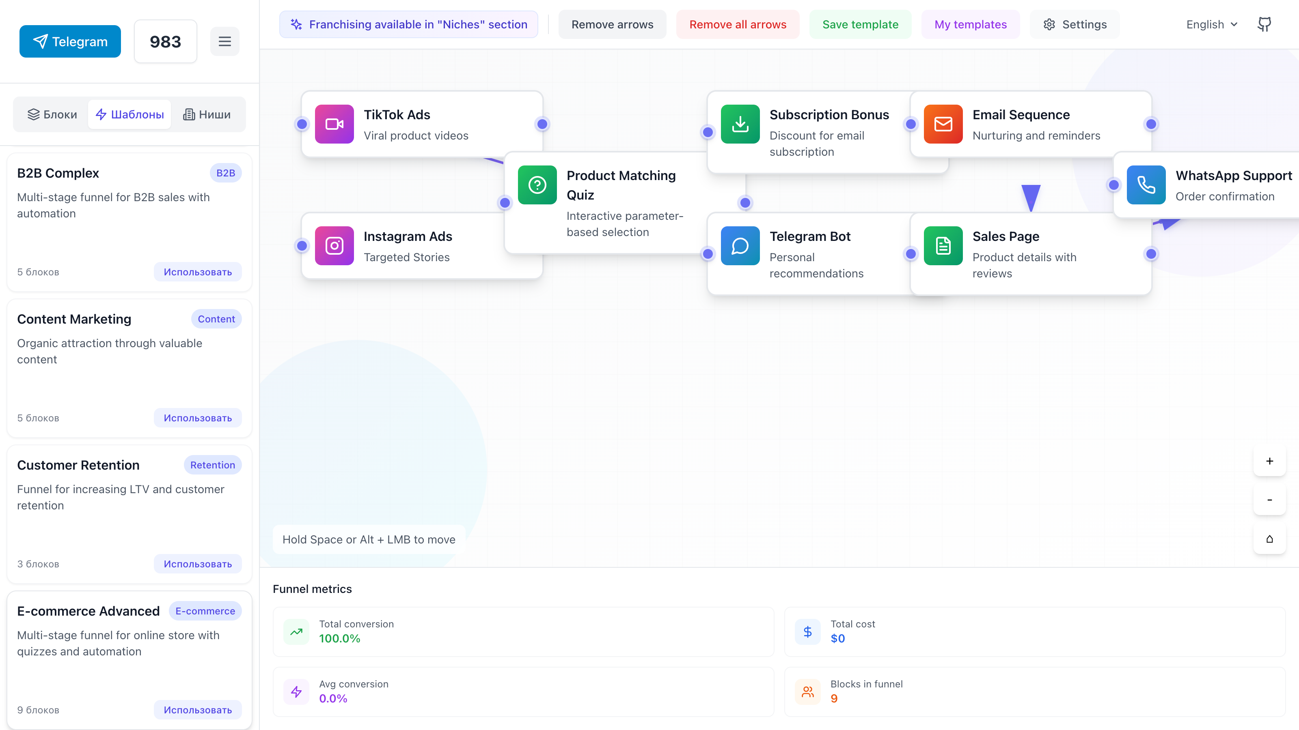The image size is (1299, 730).
Task: Click the Content category tag
Action: click(216, 319)
